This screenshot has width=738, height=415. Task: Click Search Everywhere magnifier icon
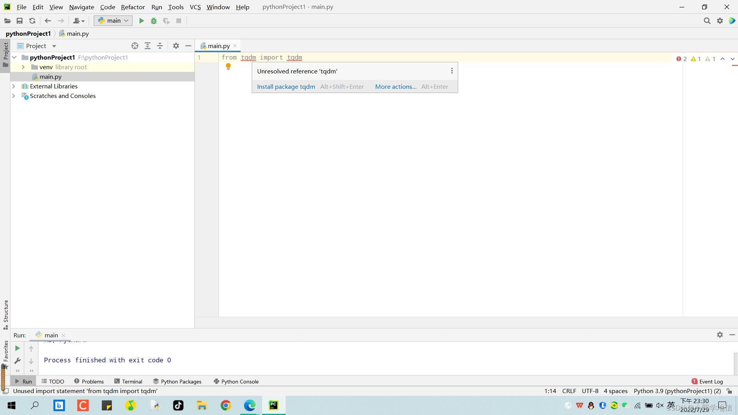[x=707, y=21]
